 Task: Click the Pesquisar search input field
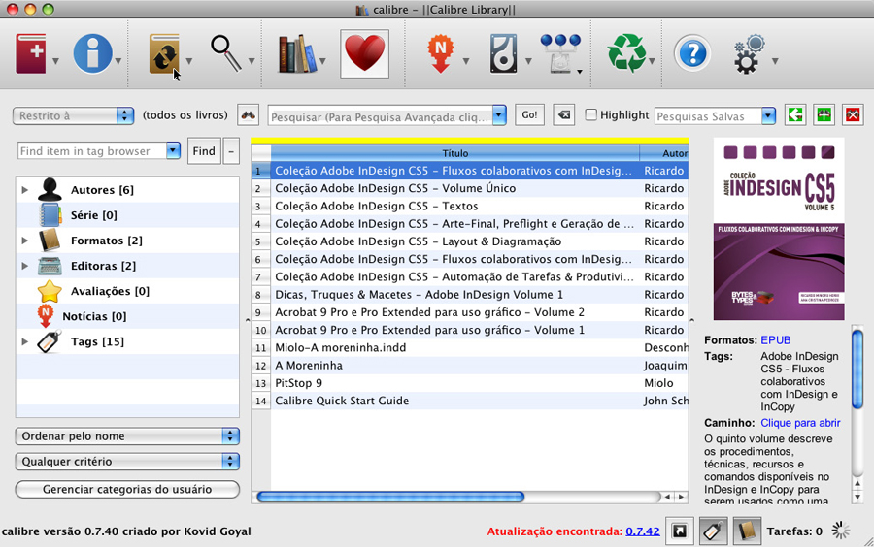(x=380, y=116)
